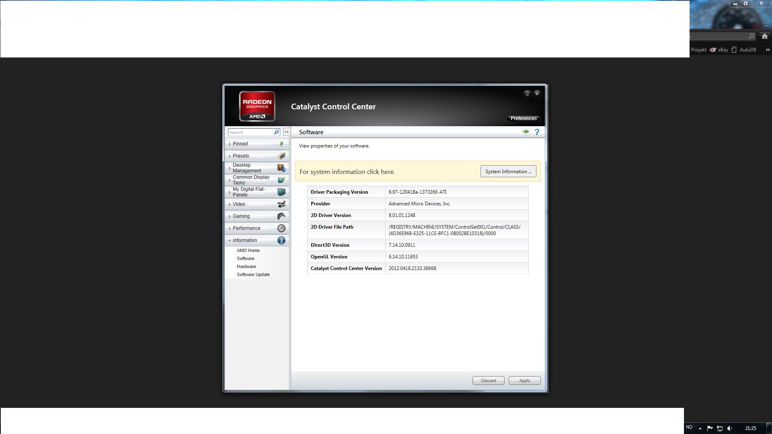Expand the Video section
The height and width of the screenshot is (434, 772).
coord(257,204)
